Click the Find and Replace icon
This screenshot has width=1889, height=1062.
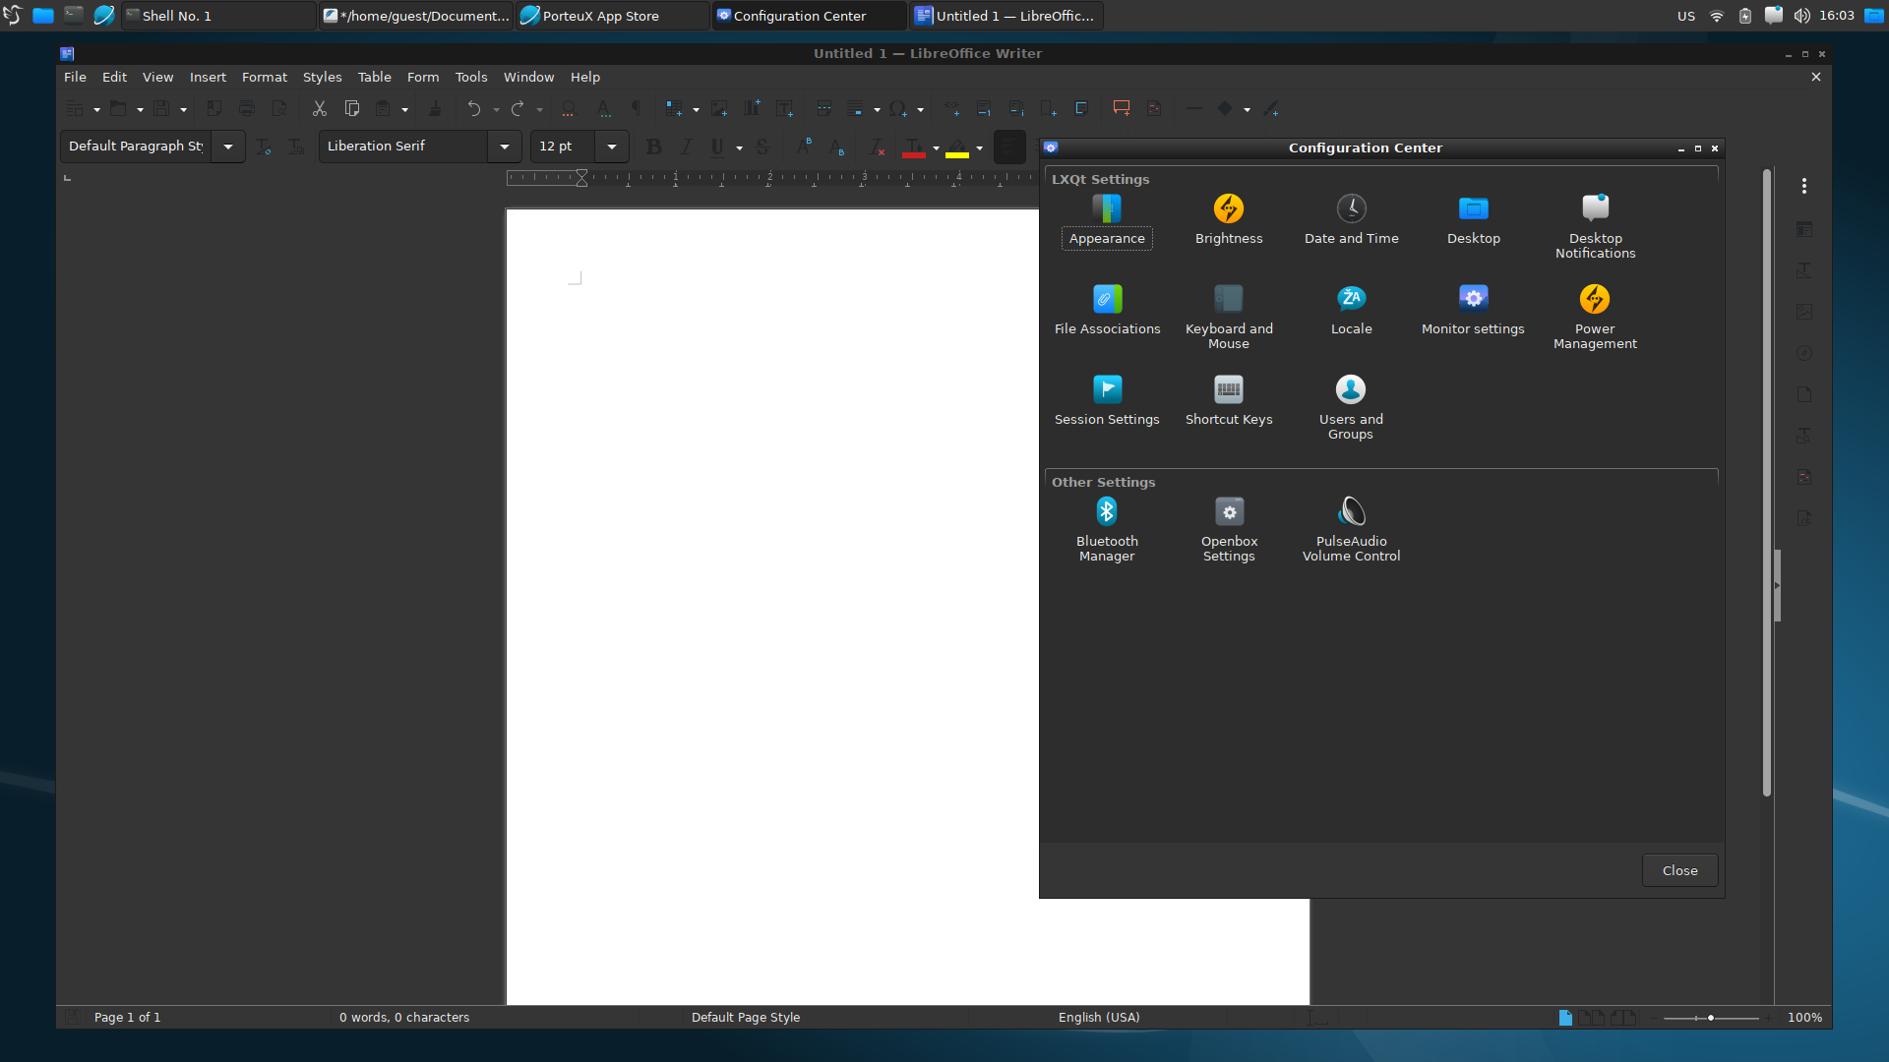coord(568,109)
